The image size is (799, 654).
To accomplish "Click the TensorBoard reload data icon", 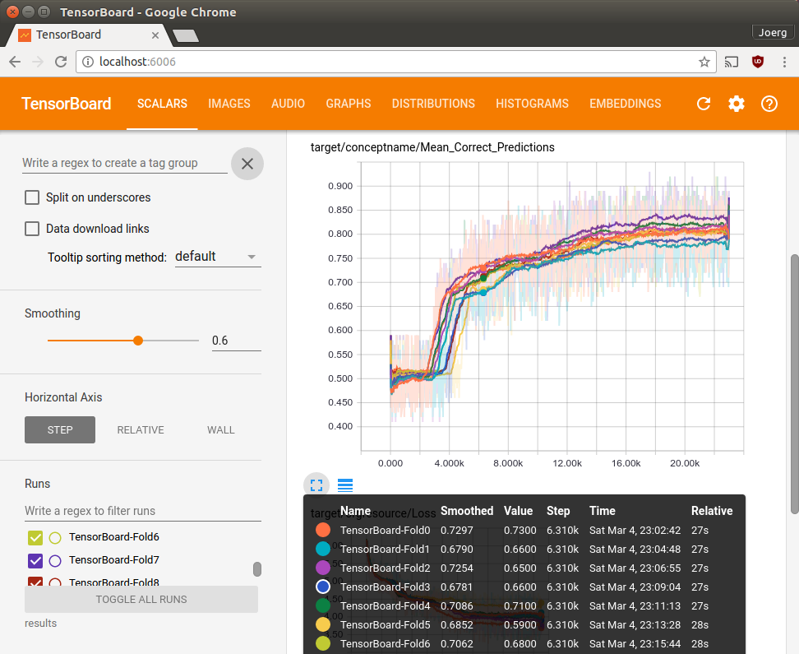I will coord(704,104).
